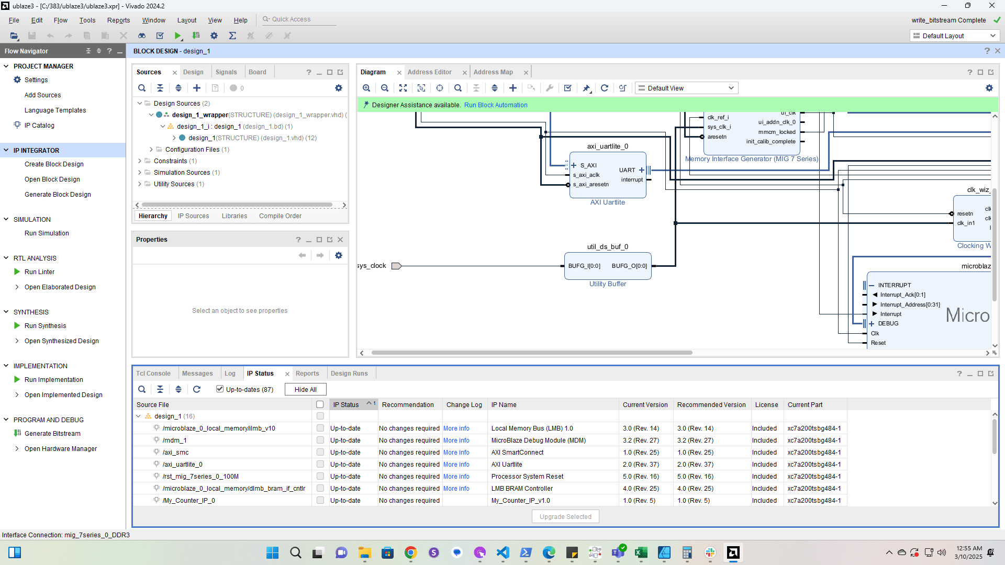Image resolution: width=1005 pixels, height=565 pixels.
Task: Check the box for /axi_uartlite_0 row
Action: pos(320,465)
